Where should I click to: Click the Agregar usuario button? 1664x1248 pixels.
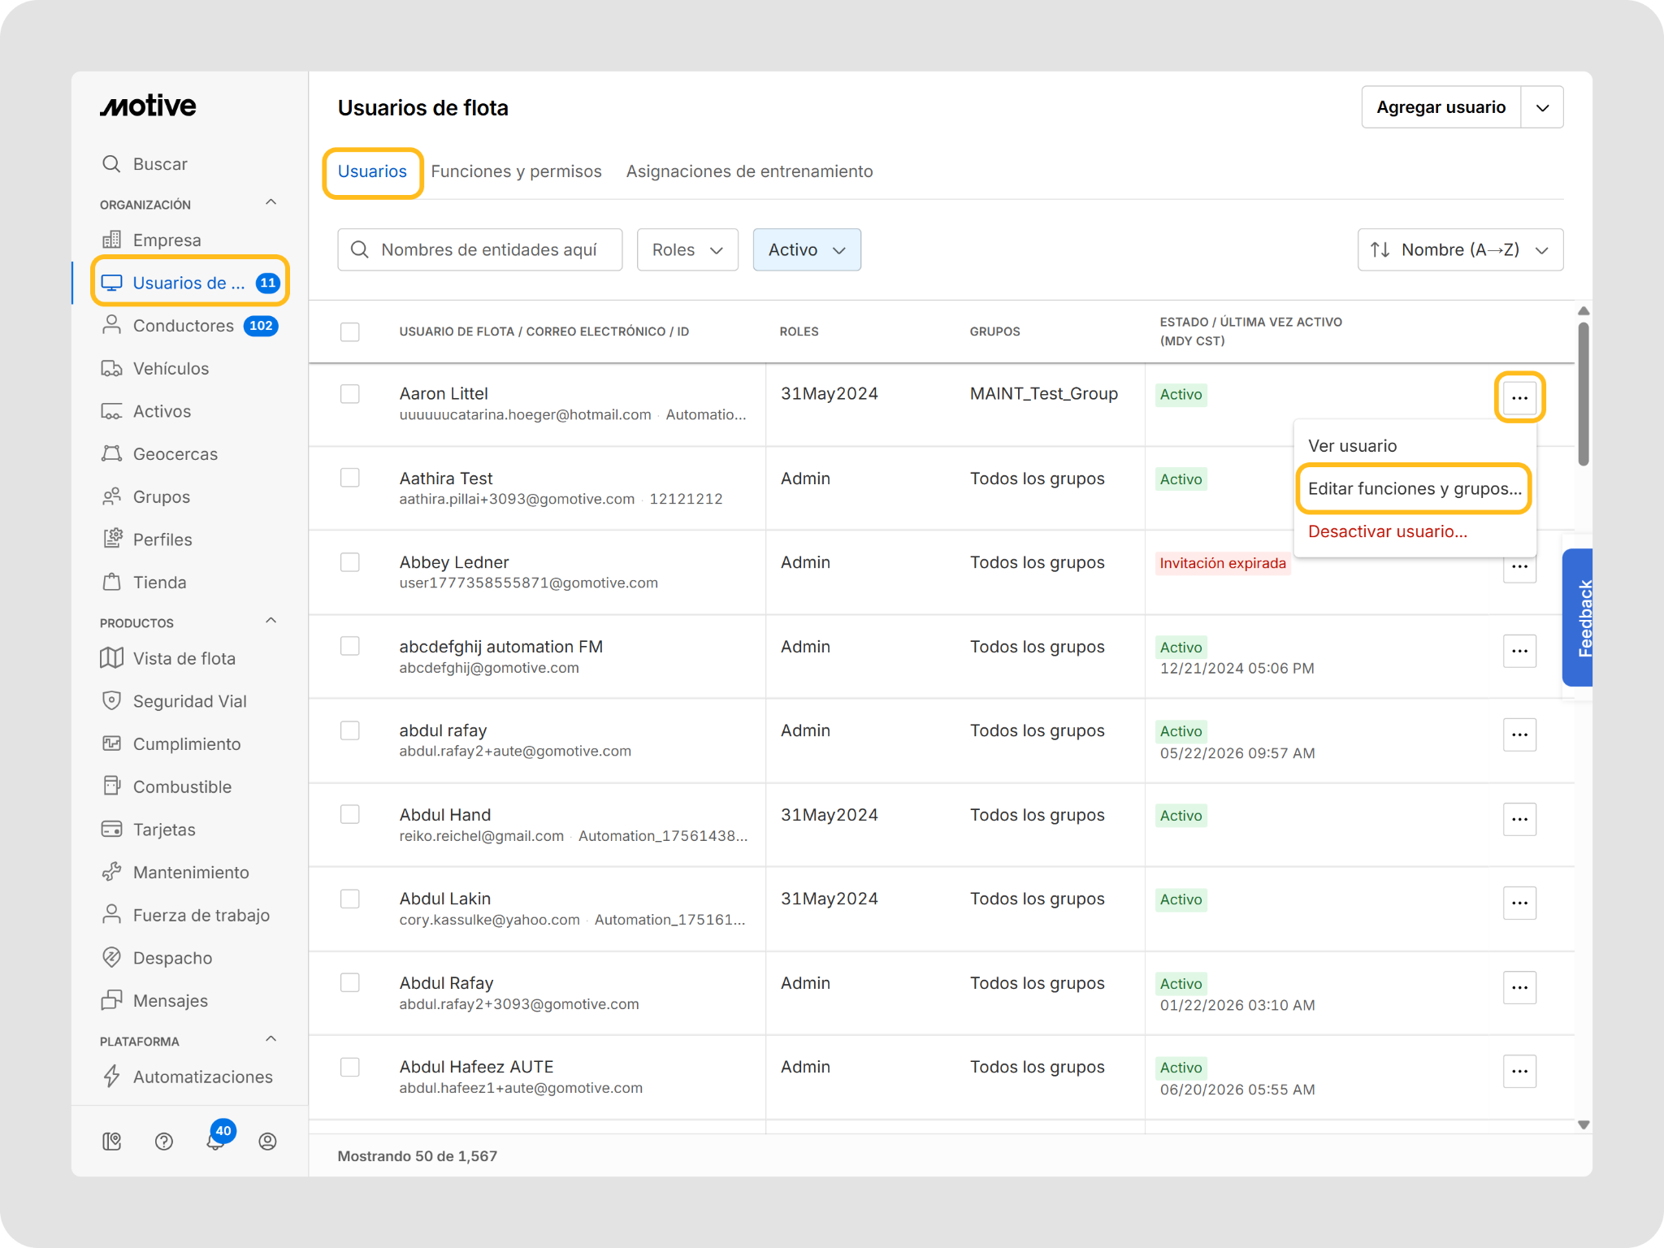[x=1441, y=107]
